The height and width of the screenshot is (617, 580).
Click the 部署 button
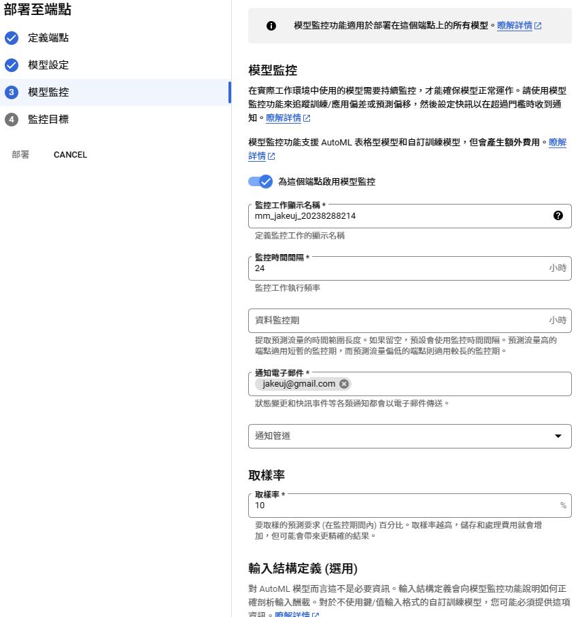[x=20, y=154]
